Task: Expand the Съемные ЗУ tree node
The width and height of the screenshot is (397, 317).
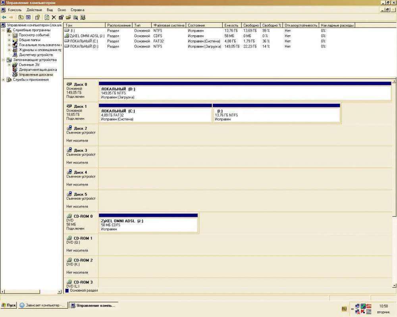Action: (9, 65)
